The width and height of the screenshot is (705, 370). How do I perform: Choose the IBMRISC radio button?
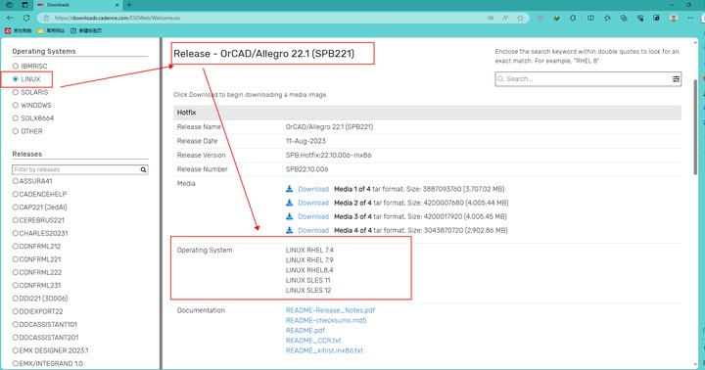pos(16,67)
